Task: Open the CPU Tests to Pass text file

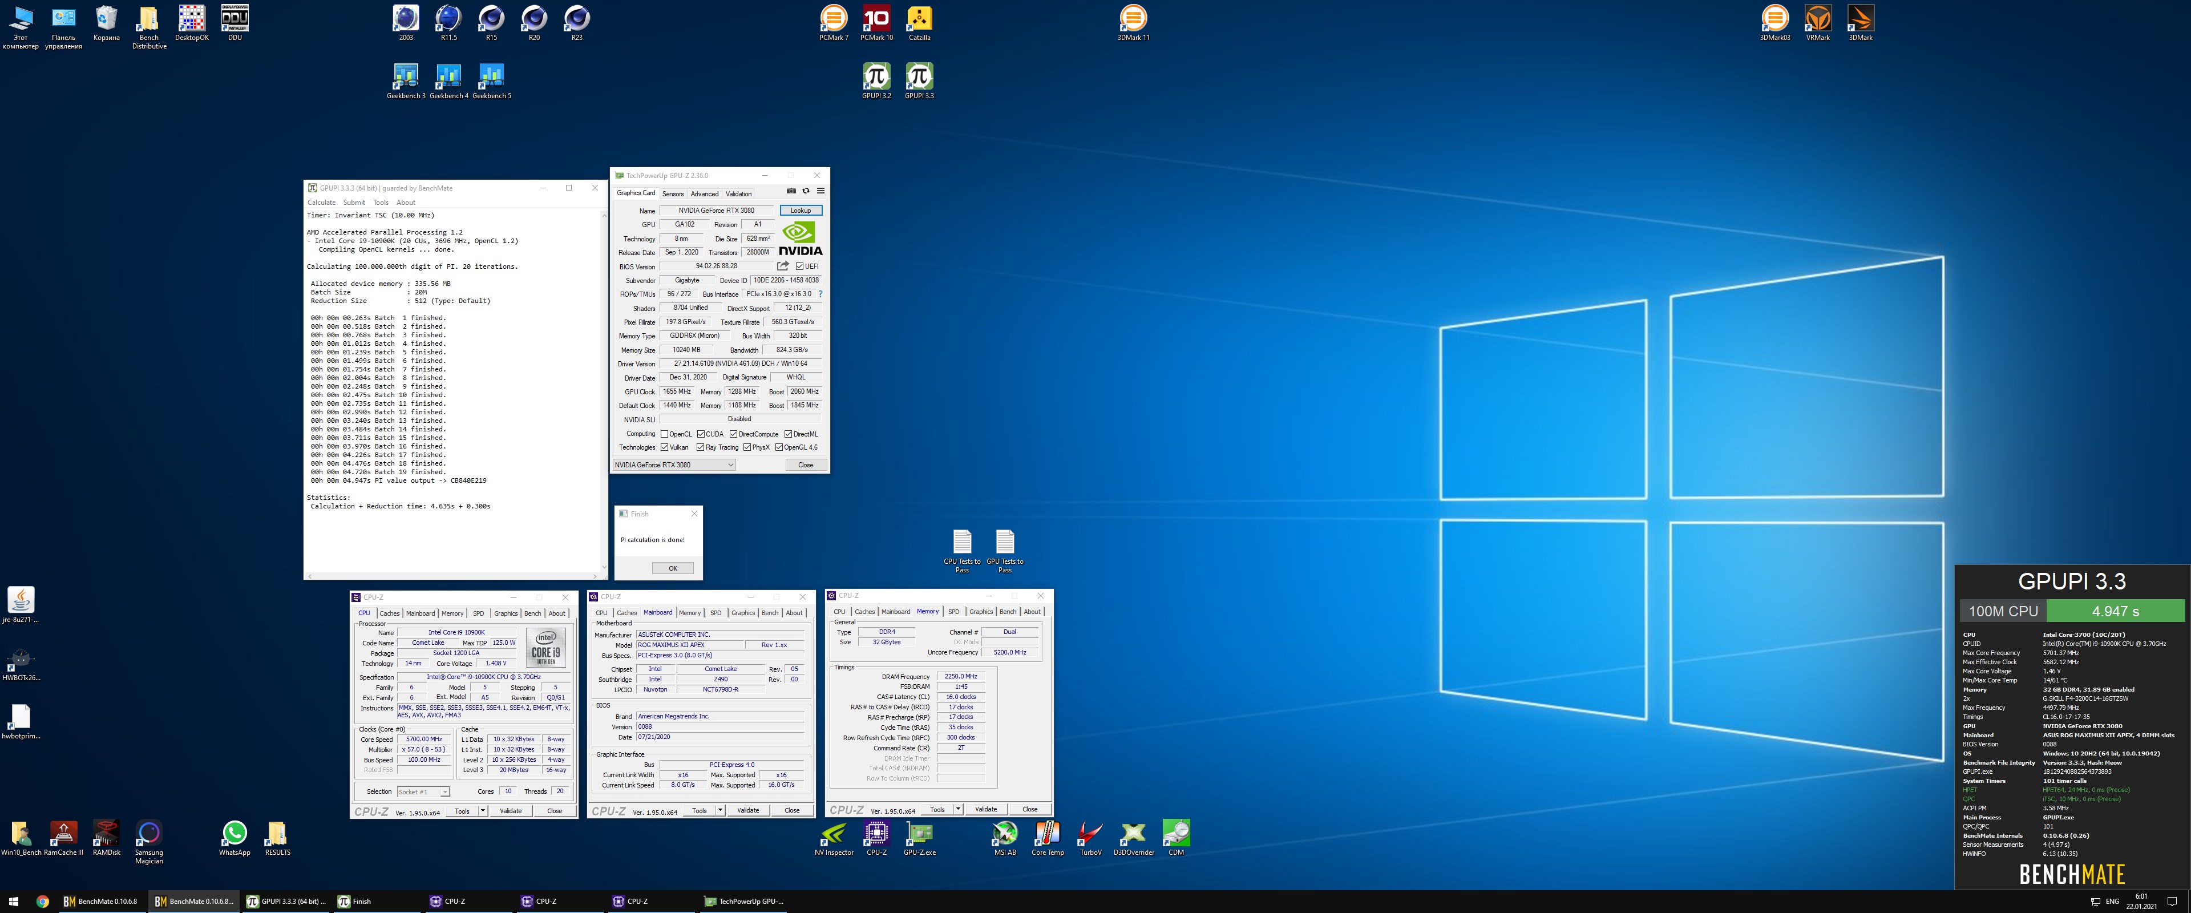Action: [x=962, y=551]
